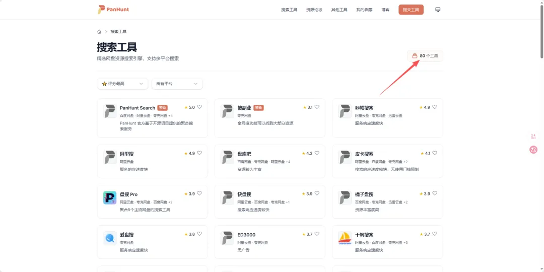Screen dimensions: 544x272
Task: Click the colorful 盘搜 Pro logo
Action: (110, 198)
